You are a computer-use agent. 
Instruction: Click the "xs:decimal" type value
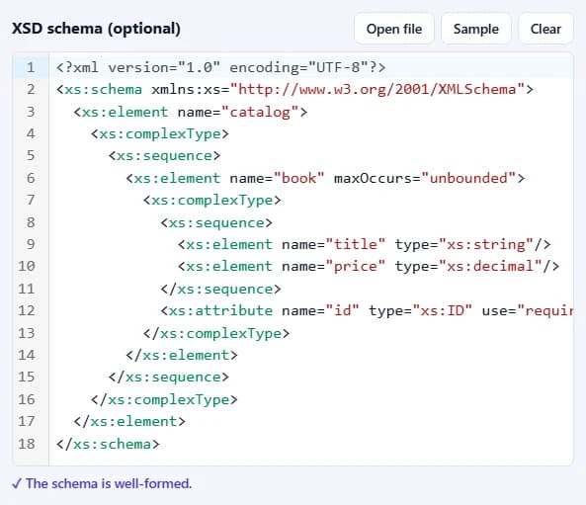pyautogui.click(x=490, y=266)
